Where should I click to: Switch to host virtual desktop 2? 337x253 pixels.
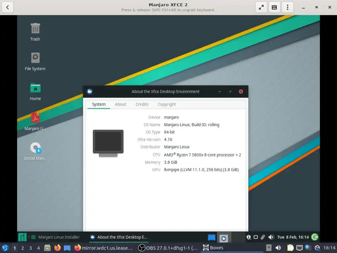[x=23, y=248]
